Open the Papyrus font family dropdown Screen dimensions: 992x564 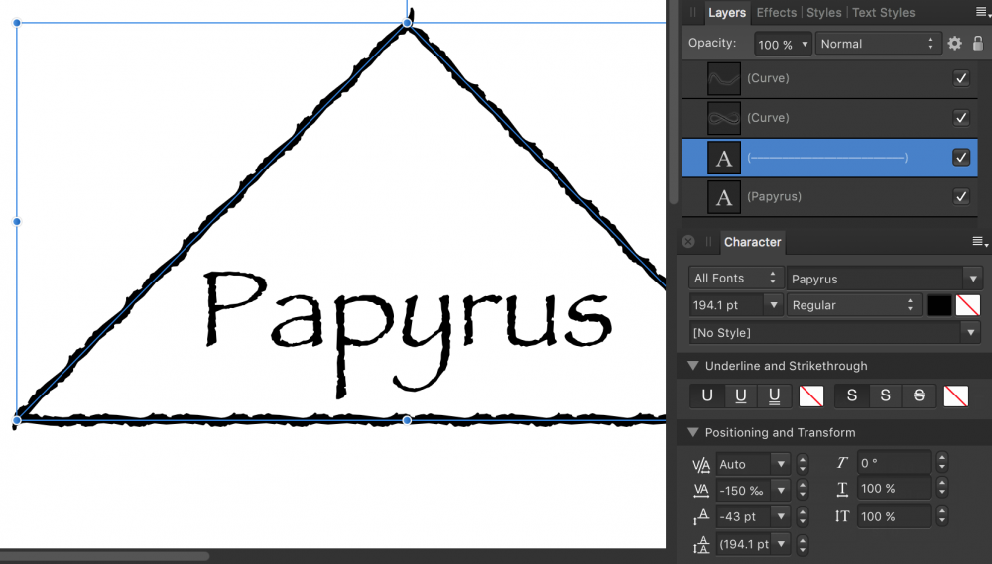[885, 280]
